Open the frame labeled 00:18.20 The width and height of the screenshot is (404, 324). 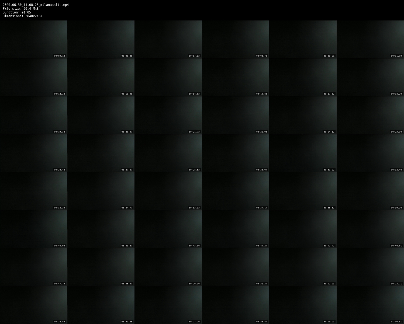pos(370,77)
